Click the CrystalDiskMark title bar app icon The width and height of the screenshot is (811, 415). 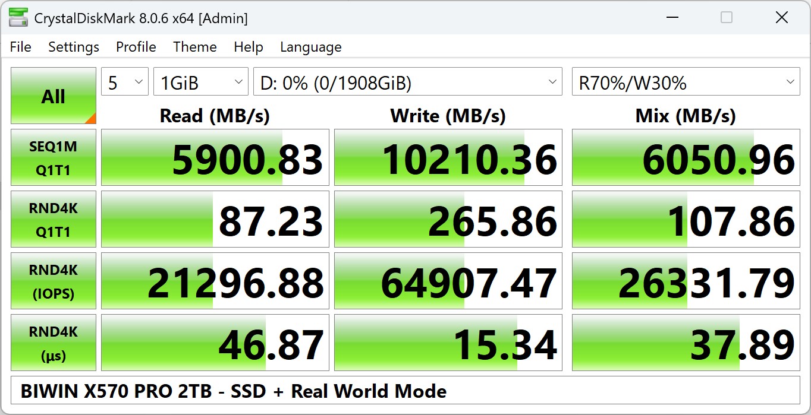[x=18, y=18]
